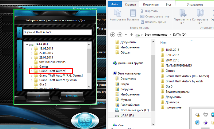Open Изображения under Этот компьютер
214x129 pixels.
(x=127, y=94)
